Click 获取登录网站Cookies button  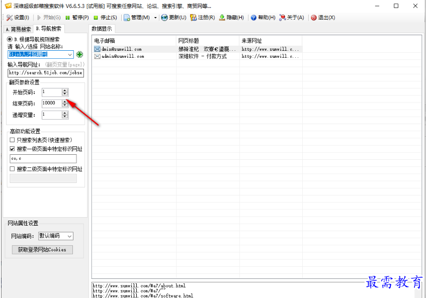42,250
